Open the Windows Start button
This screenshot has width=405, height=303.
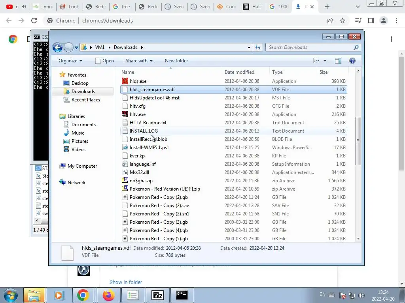(11, 295)
